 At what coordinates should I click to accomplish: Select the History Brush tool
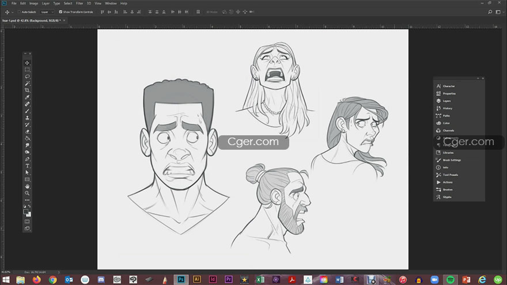(x=27, y=125)
